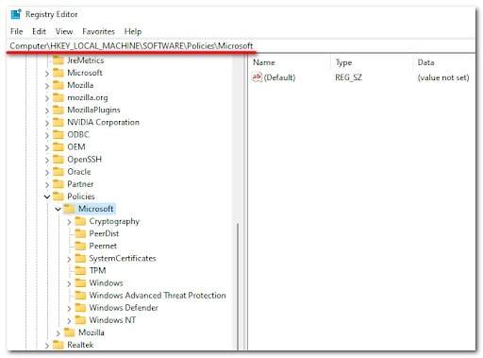The height and width of the screenshot is (358, 483).
Task: Select the TPM key label
Action: click(97, 270)
